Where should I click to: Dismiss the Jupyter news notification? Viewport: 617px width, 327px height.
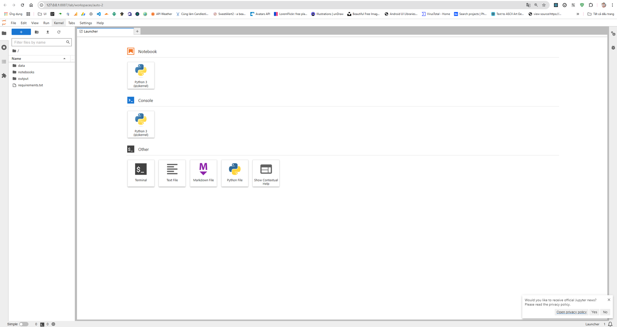(x=609, y=300)
